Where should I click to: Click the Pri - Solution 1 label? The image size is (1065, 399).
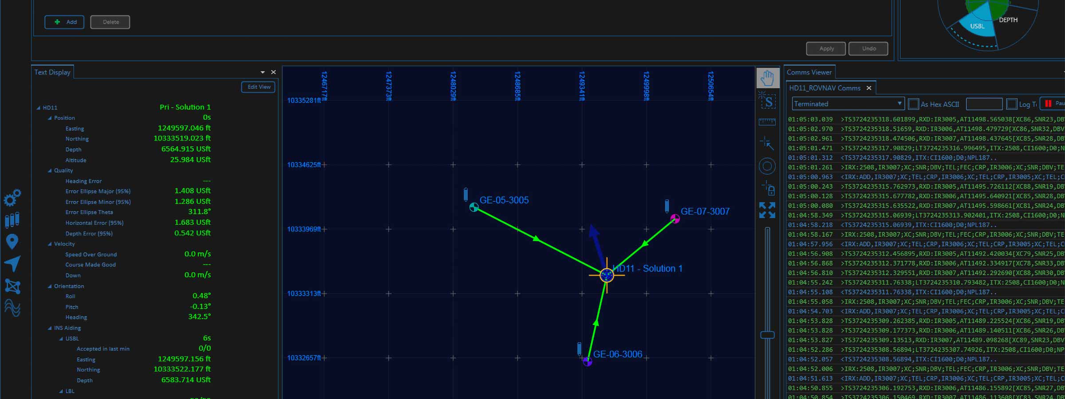click(x=185, y=107)
